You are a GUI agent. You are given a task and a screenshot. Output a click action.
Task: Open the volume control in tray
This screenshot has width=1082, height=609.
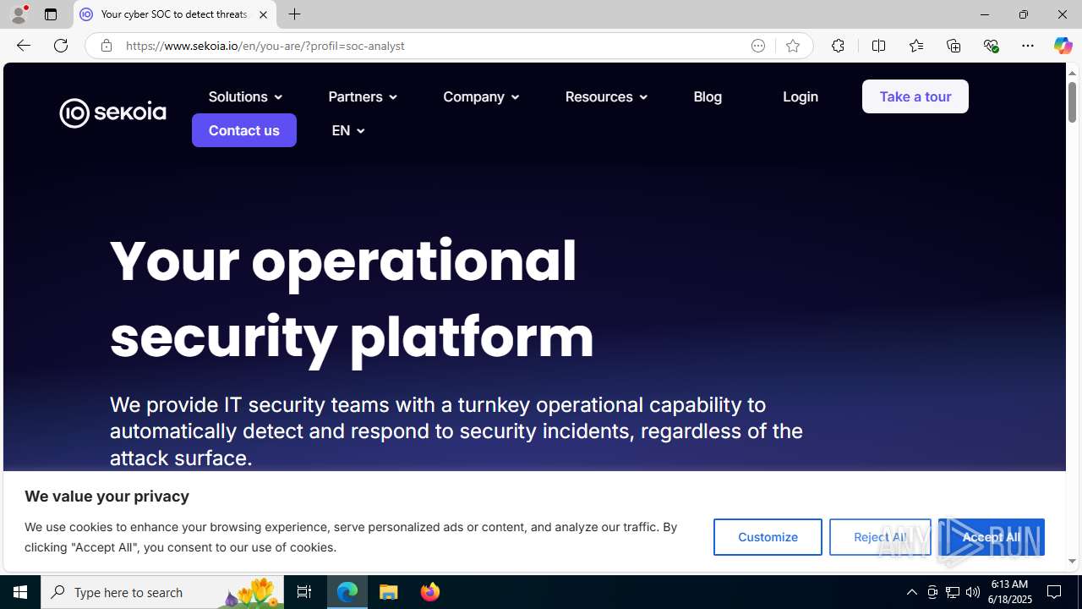973,592
